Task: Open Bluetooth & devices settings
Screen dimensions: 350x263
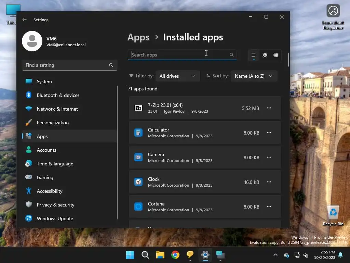Action: [69, 95]
